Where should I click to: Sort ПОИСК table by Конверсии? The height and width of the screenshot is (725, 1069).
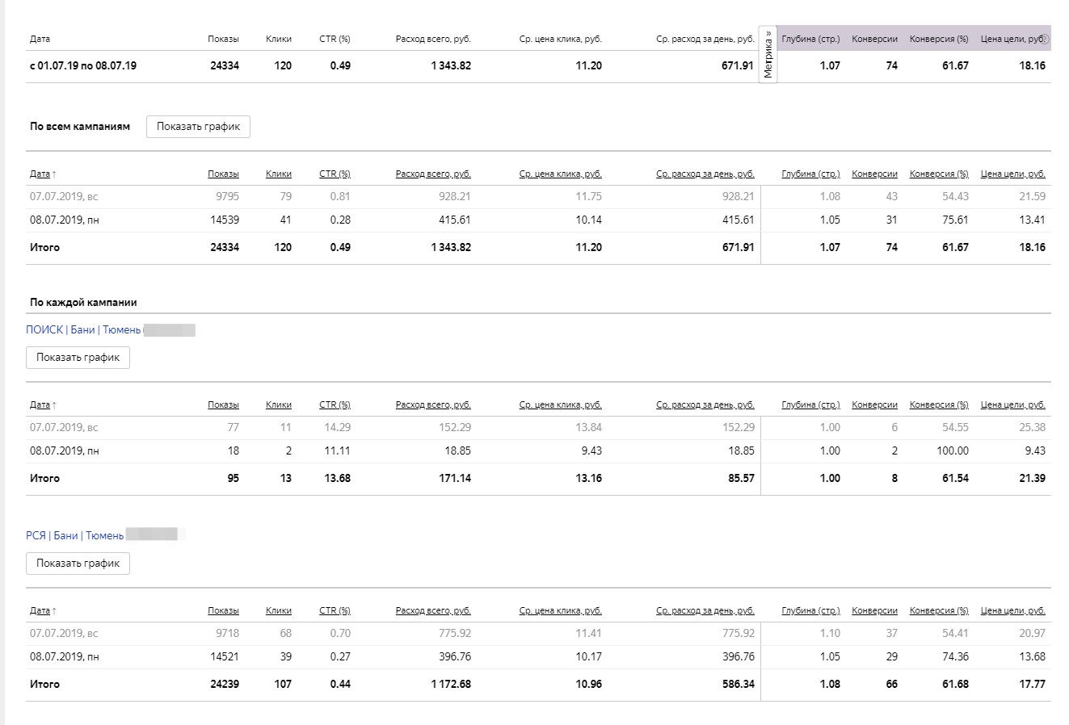click(874, 405)
